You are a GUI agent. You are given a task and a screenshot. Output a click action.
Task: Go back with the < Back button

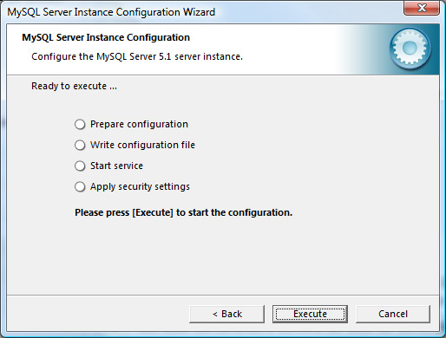pos(226,314)
